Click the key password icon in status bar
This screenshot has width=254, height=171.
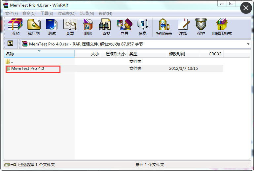click(13, 165)
